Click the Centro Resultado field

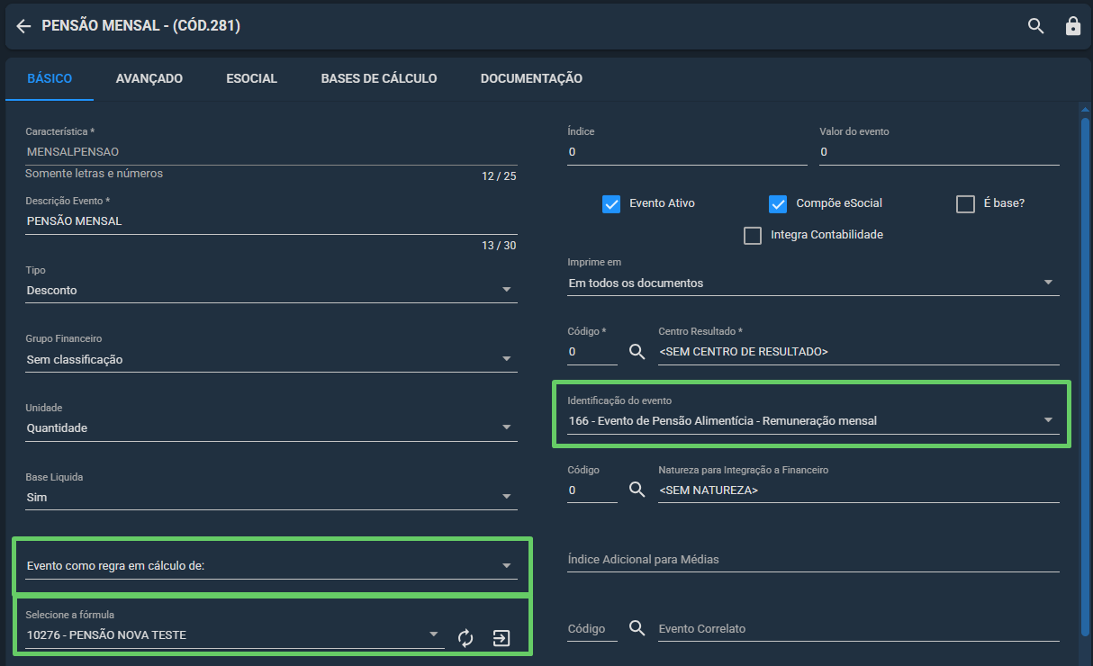coord(859,352)
